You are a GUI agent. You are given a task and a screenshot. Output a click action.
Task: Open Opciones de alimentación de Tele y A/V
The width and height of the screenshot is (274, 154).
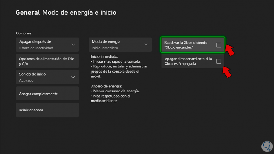tap(47, 61)
